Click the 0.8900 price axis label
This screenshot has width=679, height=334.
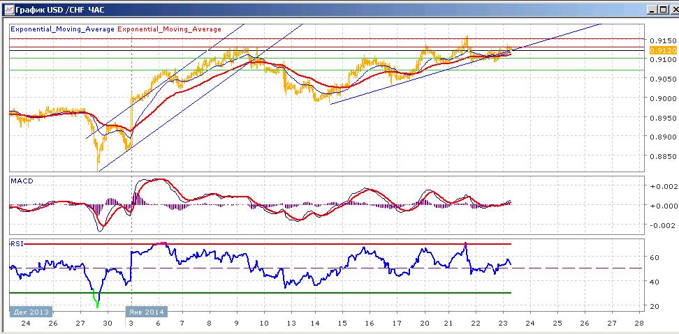(x=662, y=137)
